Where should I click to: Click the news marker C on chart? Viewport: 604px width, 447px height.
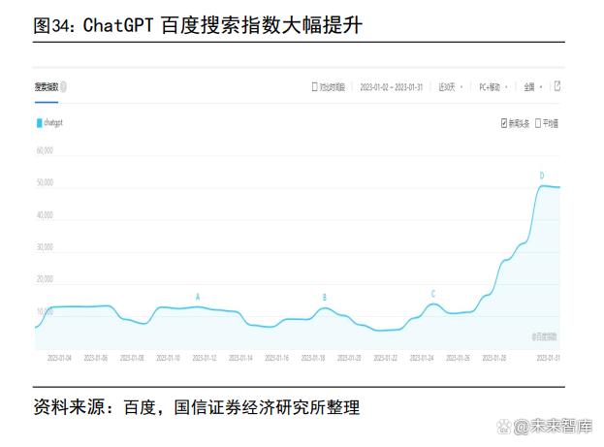pyautogui.click(x=433, y=293)
